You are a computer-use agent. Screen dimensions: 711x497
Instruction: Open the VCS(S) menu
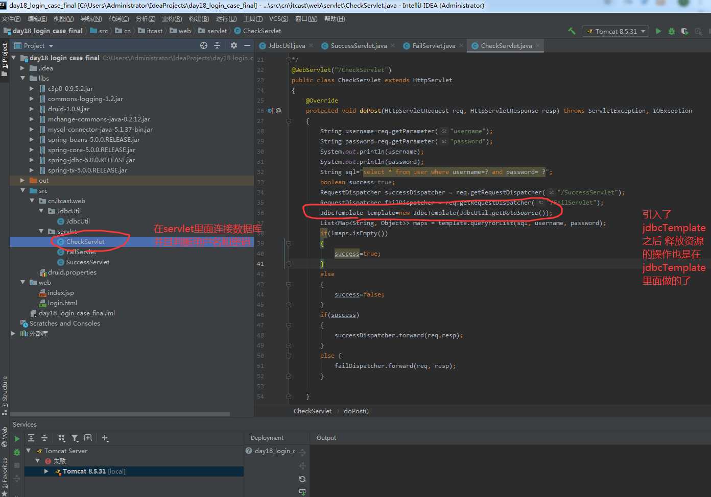pyautogui.click(x=279, y=19)
